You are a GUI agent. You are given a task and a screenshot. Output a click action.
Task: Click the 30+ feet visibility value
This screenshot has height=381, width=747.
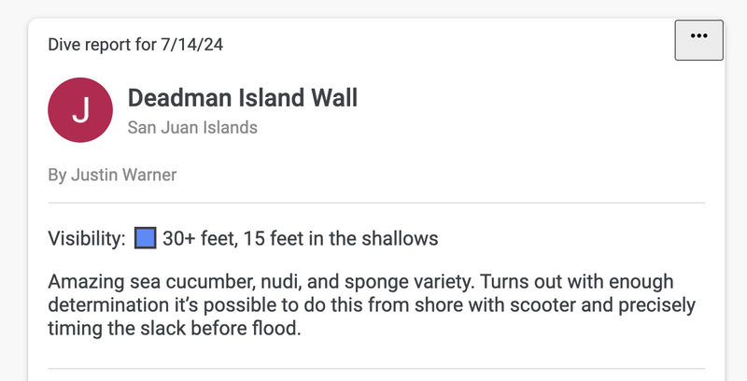coord(198,239)
